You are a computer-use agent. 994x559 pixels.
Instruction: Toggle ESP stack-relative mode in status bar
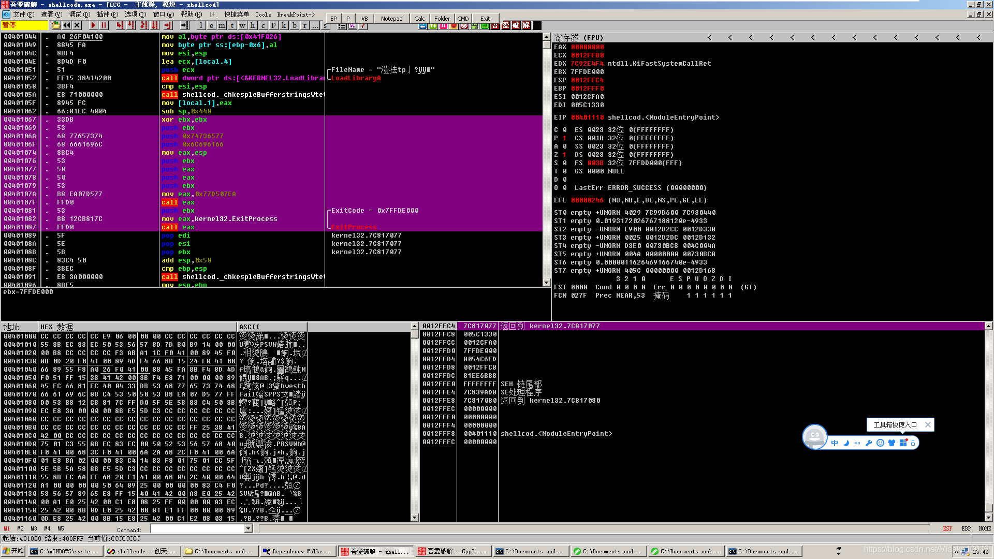tap(947, 528)
